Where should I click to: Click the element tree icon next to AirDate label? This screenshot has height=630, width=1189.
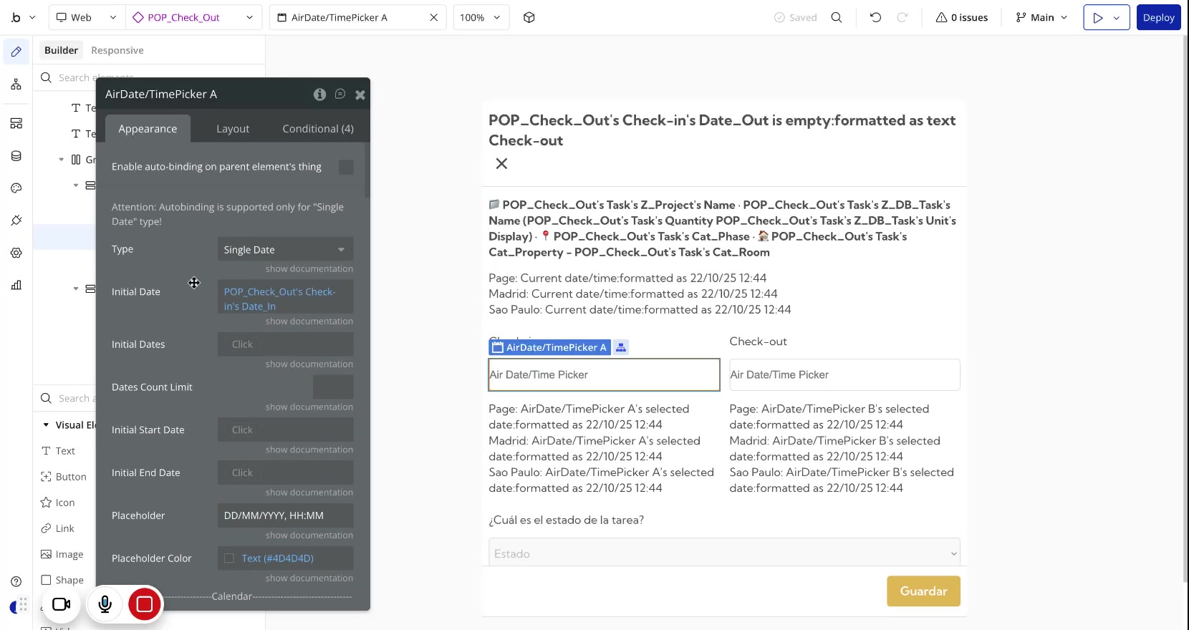point(621,347)
